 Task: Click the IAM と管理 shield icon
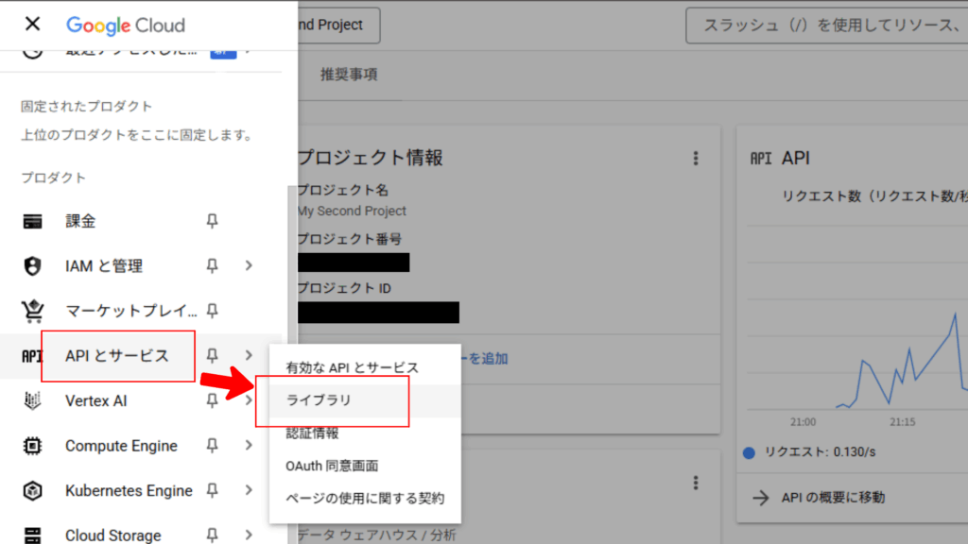[33, 265]
